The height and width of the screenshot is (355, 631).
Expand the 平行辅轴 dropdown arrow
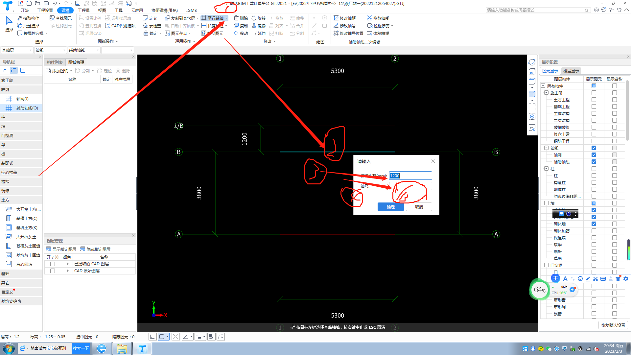click(226, 18)
